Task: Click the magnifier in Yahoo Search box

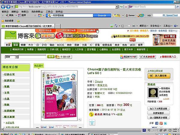Action: 178,7
